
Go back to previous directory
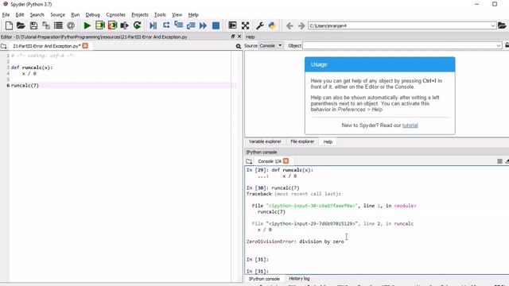289,25
